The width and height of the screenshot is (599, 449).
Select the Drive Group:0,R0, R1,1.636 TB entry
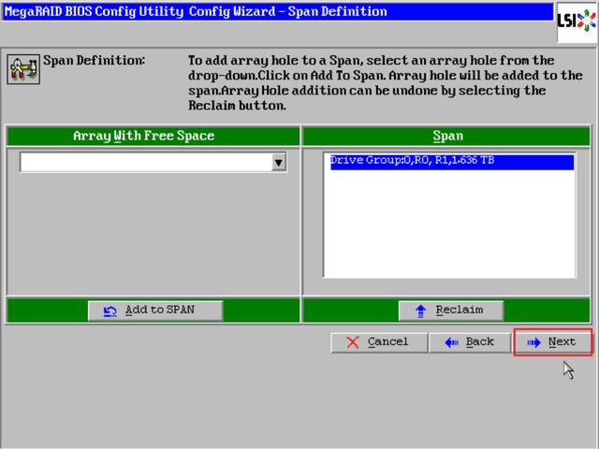452,161
